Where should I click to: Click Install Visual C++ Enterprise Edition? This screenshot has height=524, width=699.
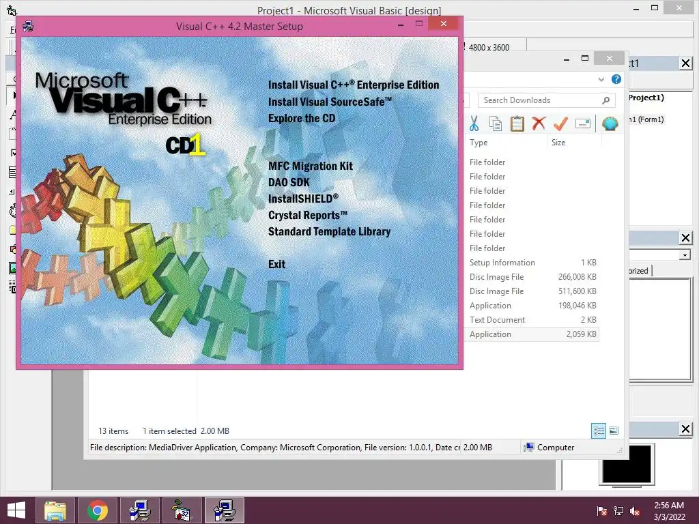354,85
